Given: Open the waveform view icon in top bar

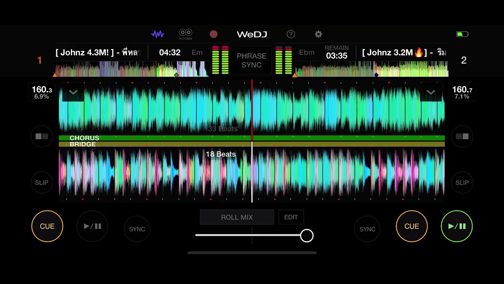Looking at the screenshot, I should [x=157, y=34].
